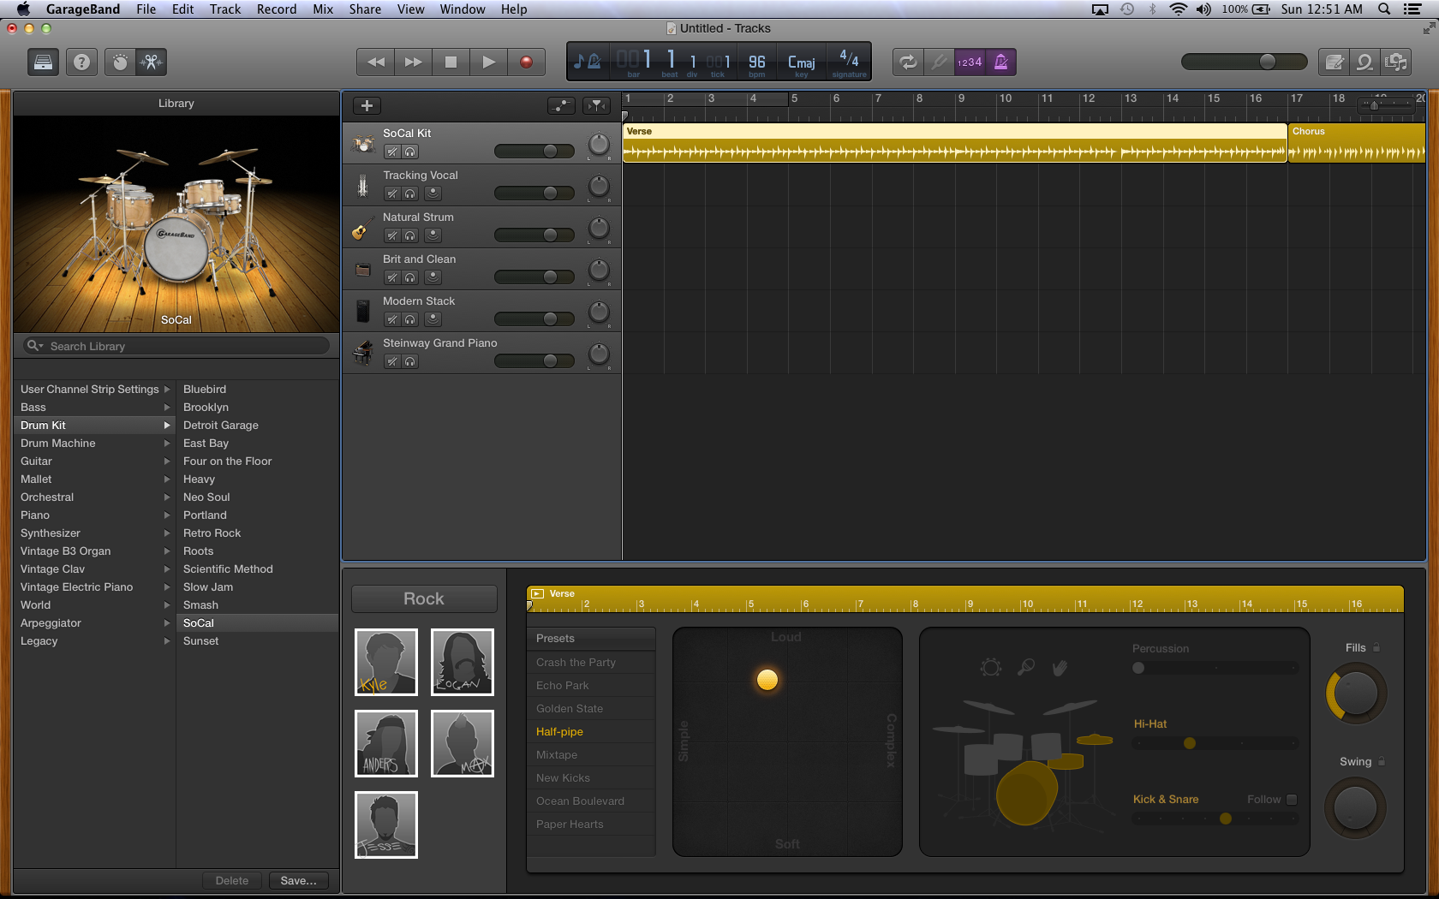
Task: Expand the Vintage B3 Organ category
Action: [167, 551]
